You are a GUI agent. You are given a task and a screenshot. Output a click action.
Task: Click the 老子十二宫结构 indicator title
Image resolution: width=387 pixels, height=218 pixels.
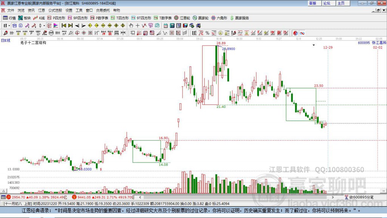tap(33, 43)
